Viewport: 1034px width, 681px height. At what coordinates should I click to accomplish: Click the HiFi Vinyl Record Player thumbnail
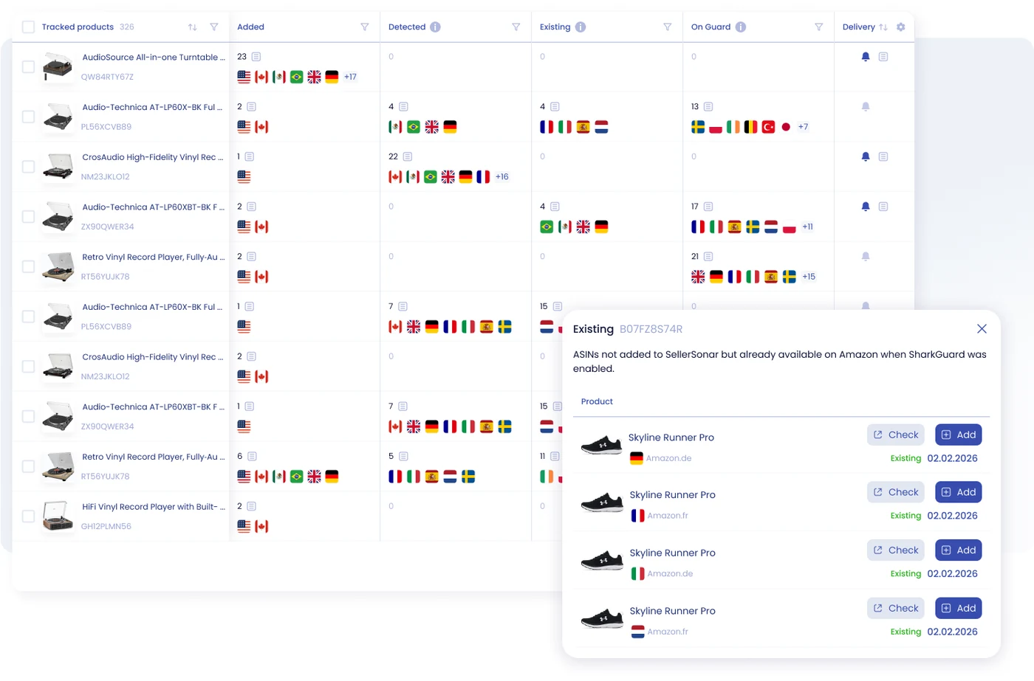[x=58, y=516]
